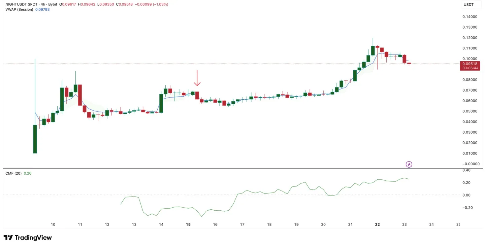Click date label 20 on time axis
Image resolution: width=485 pixels, height=246 pixels.
[323, 224]
